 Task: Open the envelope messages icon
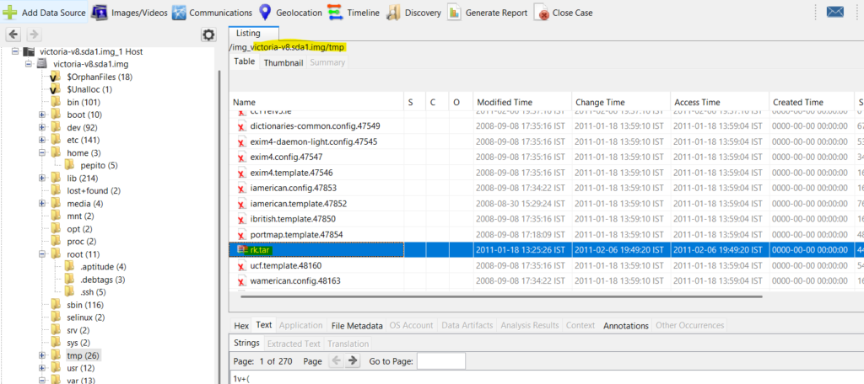[x=835, y=12]
